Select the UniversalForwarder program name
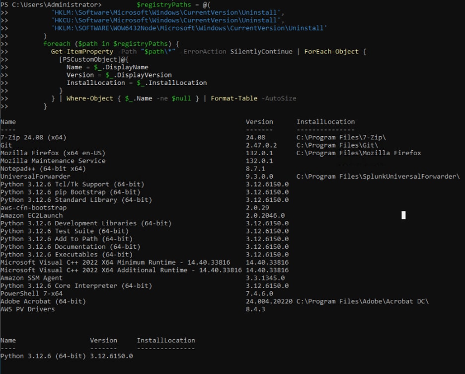The image size is (465, 374). click(36, 177)
